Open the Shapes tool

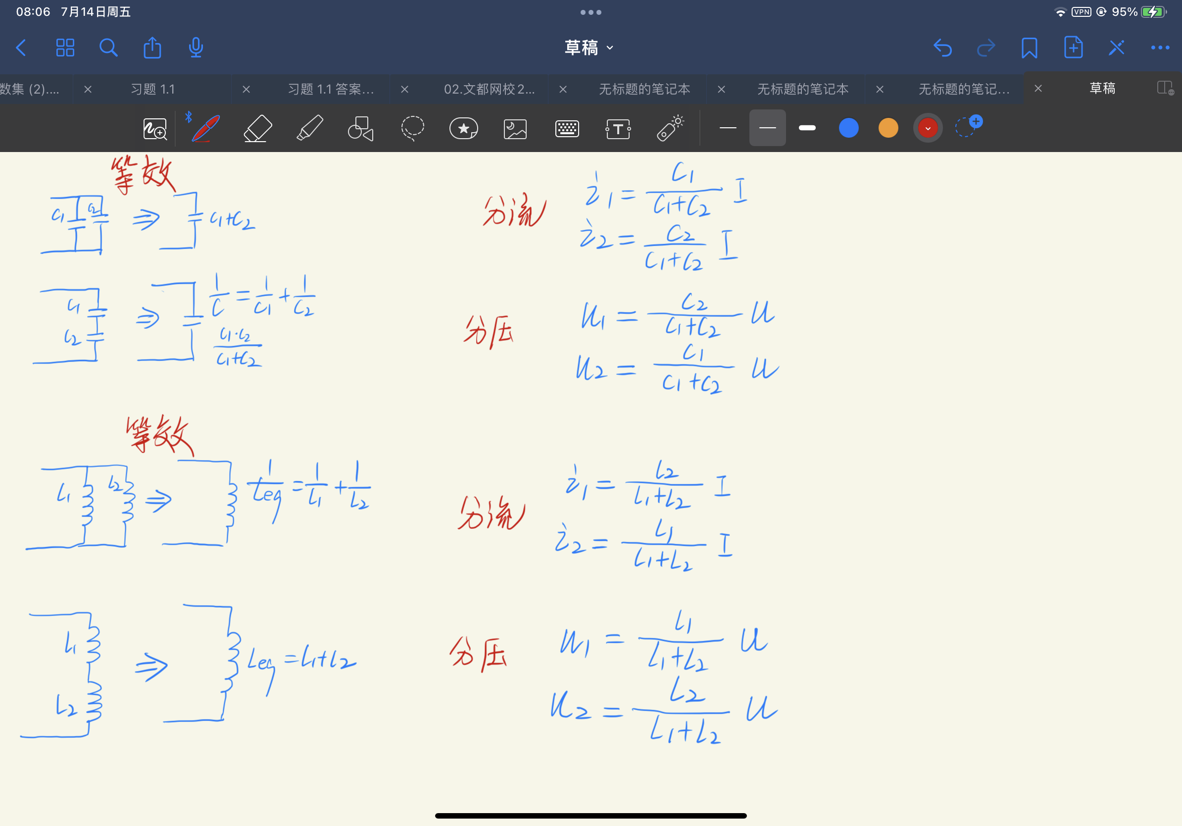(360, 128)
